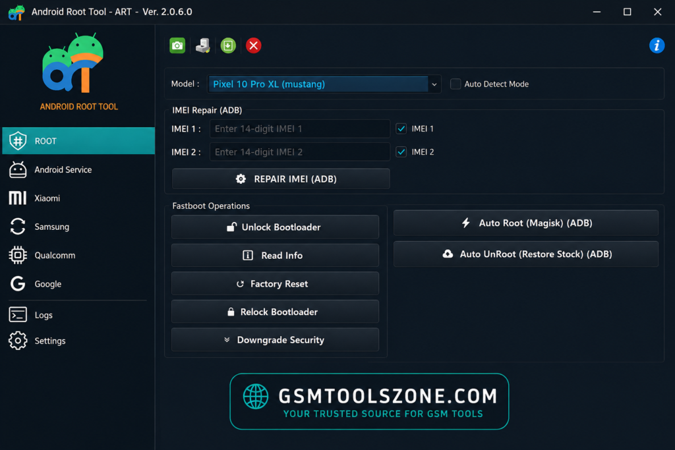Click Relock Bootloader button
This screenshot has width=675, height=450.
275,312
